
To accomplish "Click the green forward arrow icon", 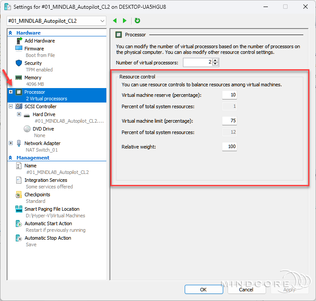I will click(x=125, y=21).
